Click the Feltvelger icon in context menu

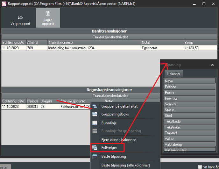[95, 148]
